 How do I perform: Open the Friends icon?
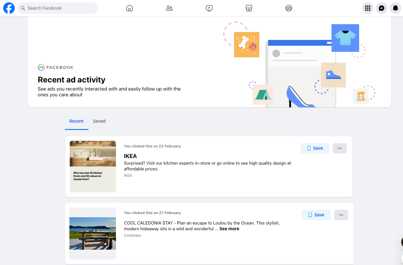[x=169, y=8]
